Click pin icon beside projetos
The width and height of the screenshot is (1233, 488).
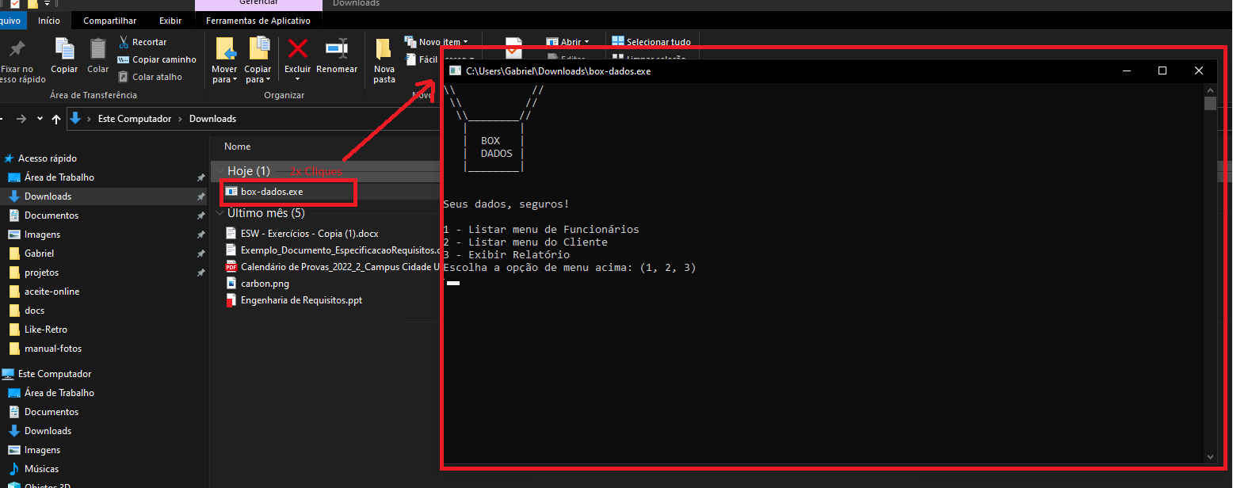(201, 273)
